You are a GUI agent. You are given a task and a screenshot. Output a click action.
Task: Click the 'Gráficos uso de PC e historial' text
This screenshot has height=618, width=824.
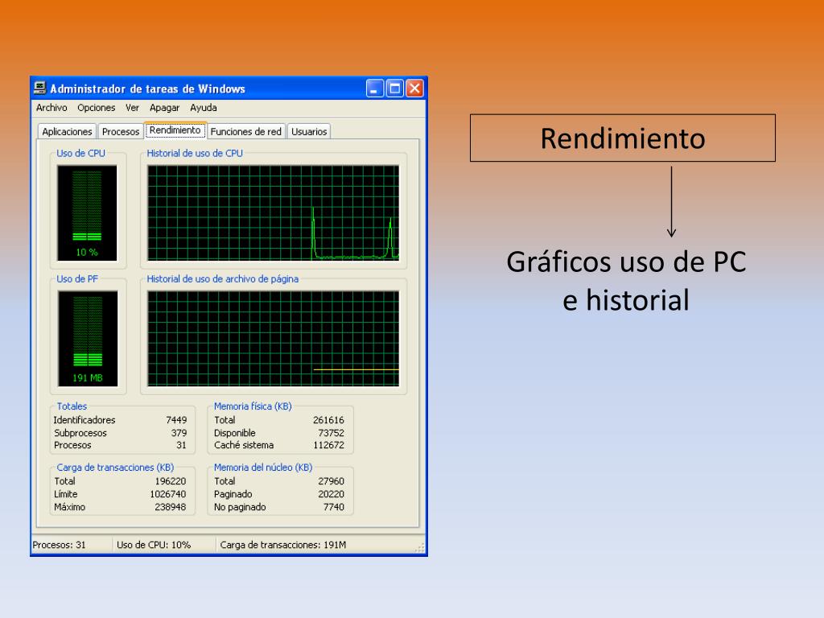pyautogui.click(x=626, y=281)
